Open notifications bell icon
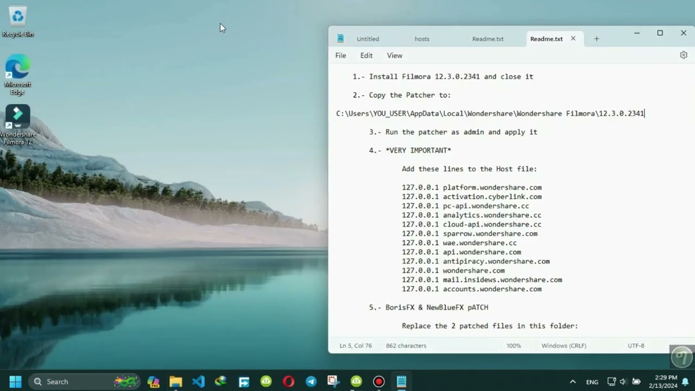The image size is (695, 391). (685, 382)
